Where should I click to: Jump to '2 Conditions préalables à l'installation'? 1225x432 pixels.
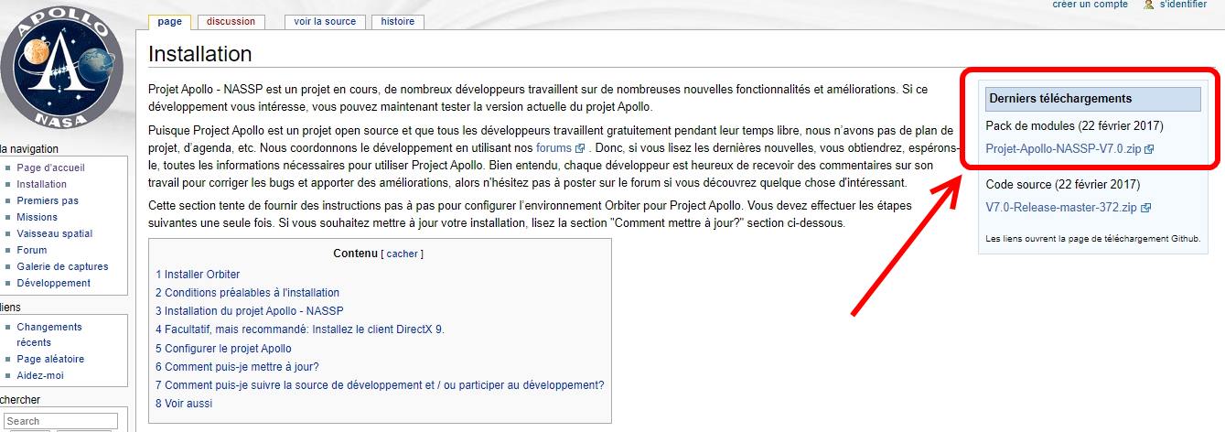pyautogui.click(x=247, y=293)
